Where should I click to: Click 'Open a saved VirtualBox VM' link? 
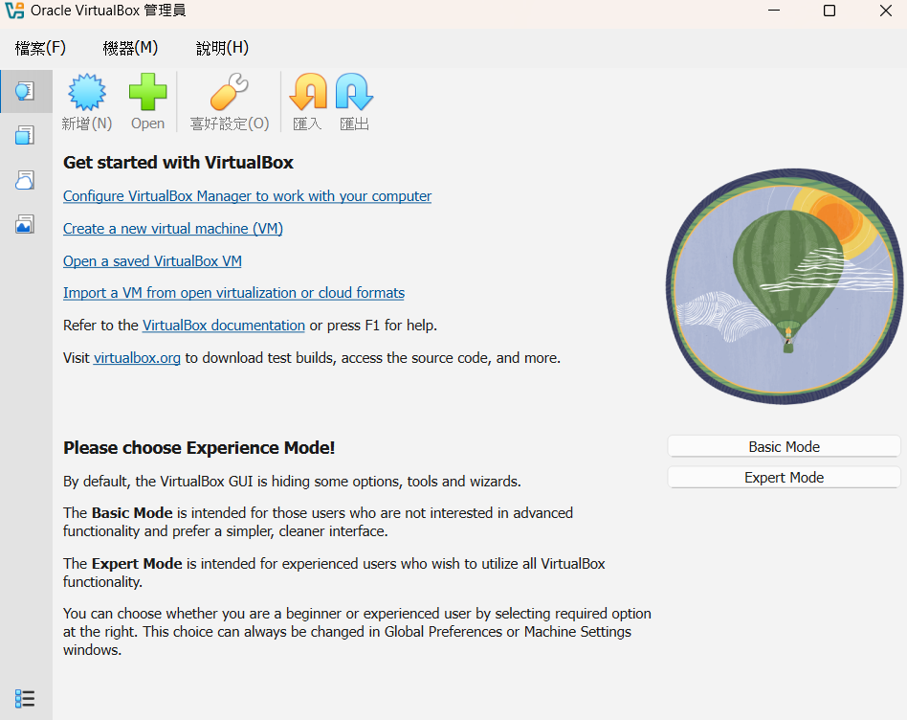click(x=152, y=261)
